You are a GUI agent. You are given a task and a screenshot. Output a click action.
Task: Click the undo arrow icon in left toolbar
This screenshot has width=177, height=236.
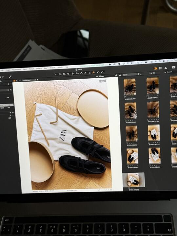point(1,77)
